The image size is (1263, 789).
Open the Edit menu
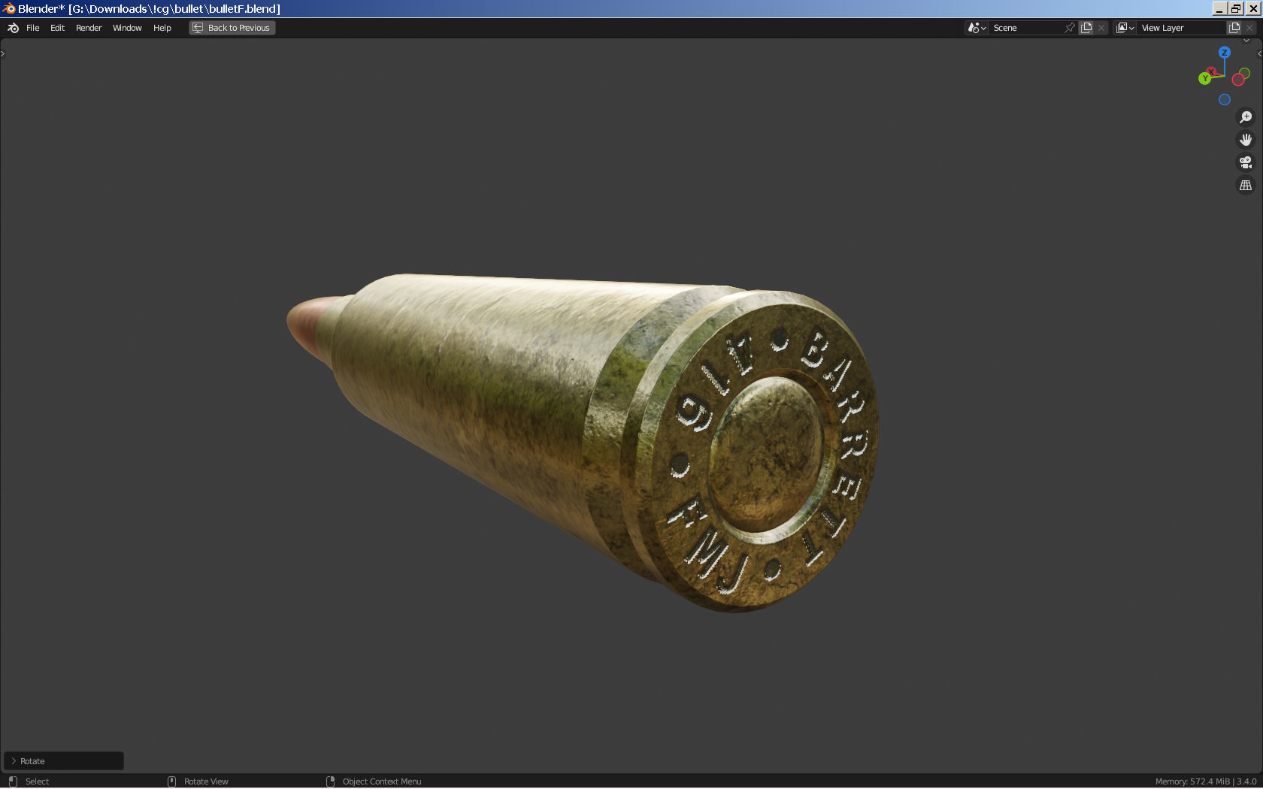tap(58, 28)
